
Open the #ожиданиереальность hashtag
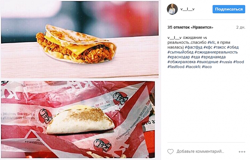[x=216, y=52]
